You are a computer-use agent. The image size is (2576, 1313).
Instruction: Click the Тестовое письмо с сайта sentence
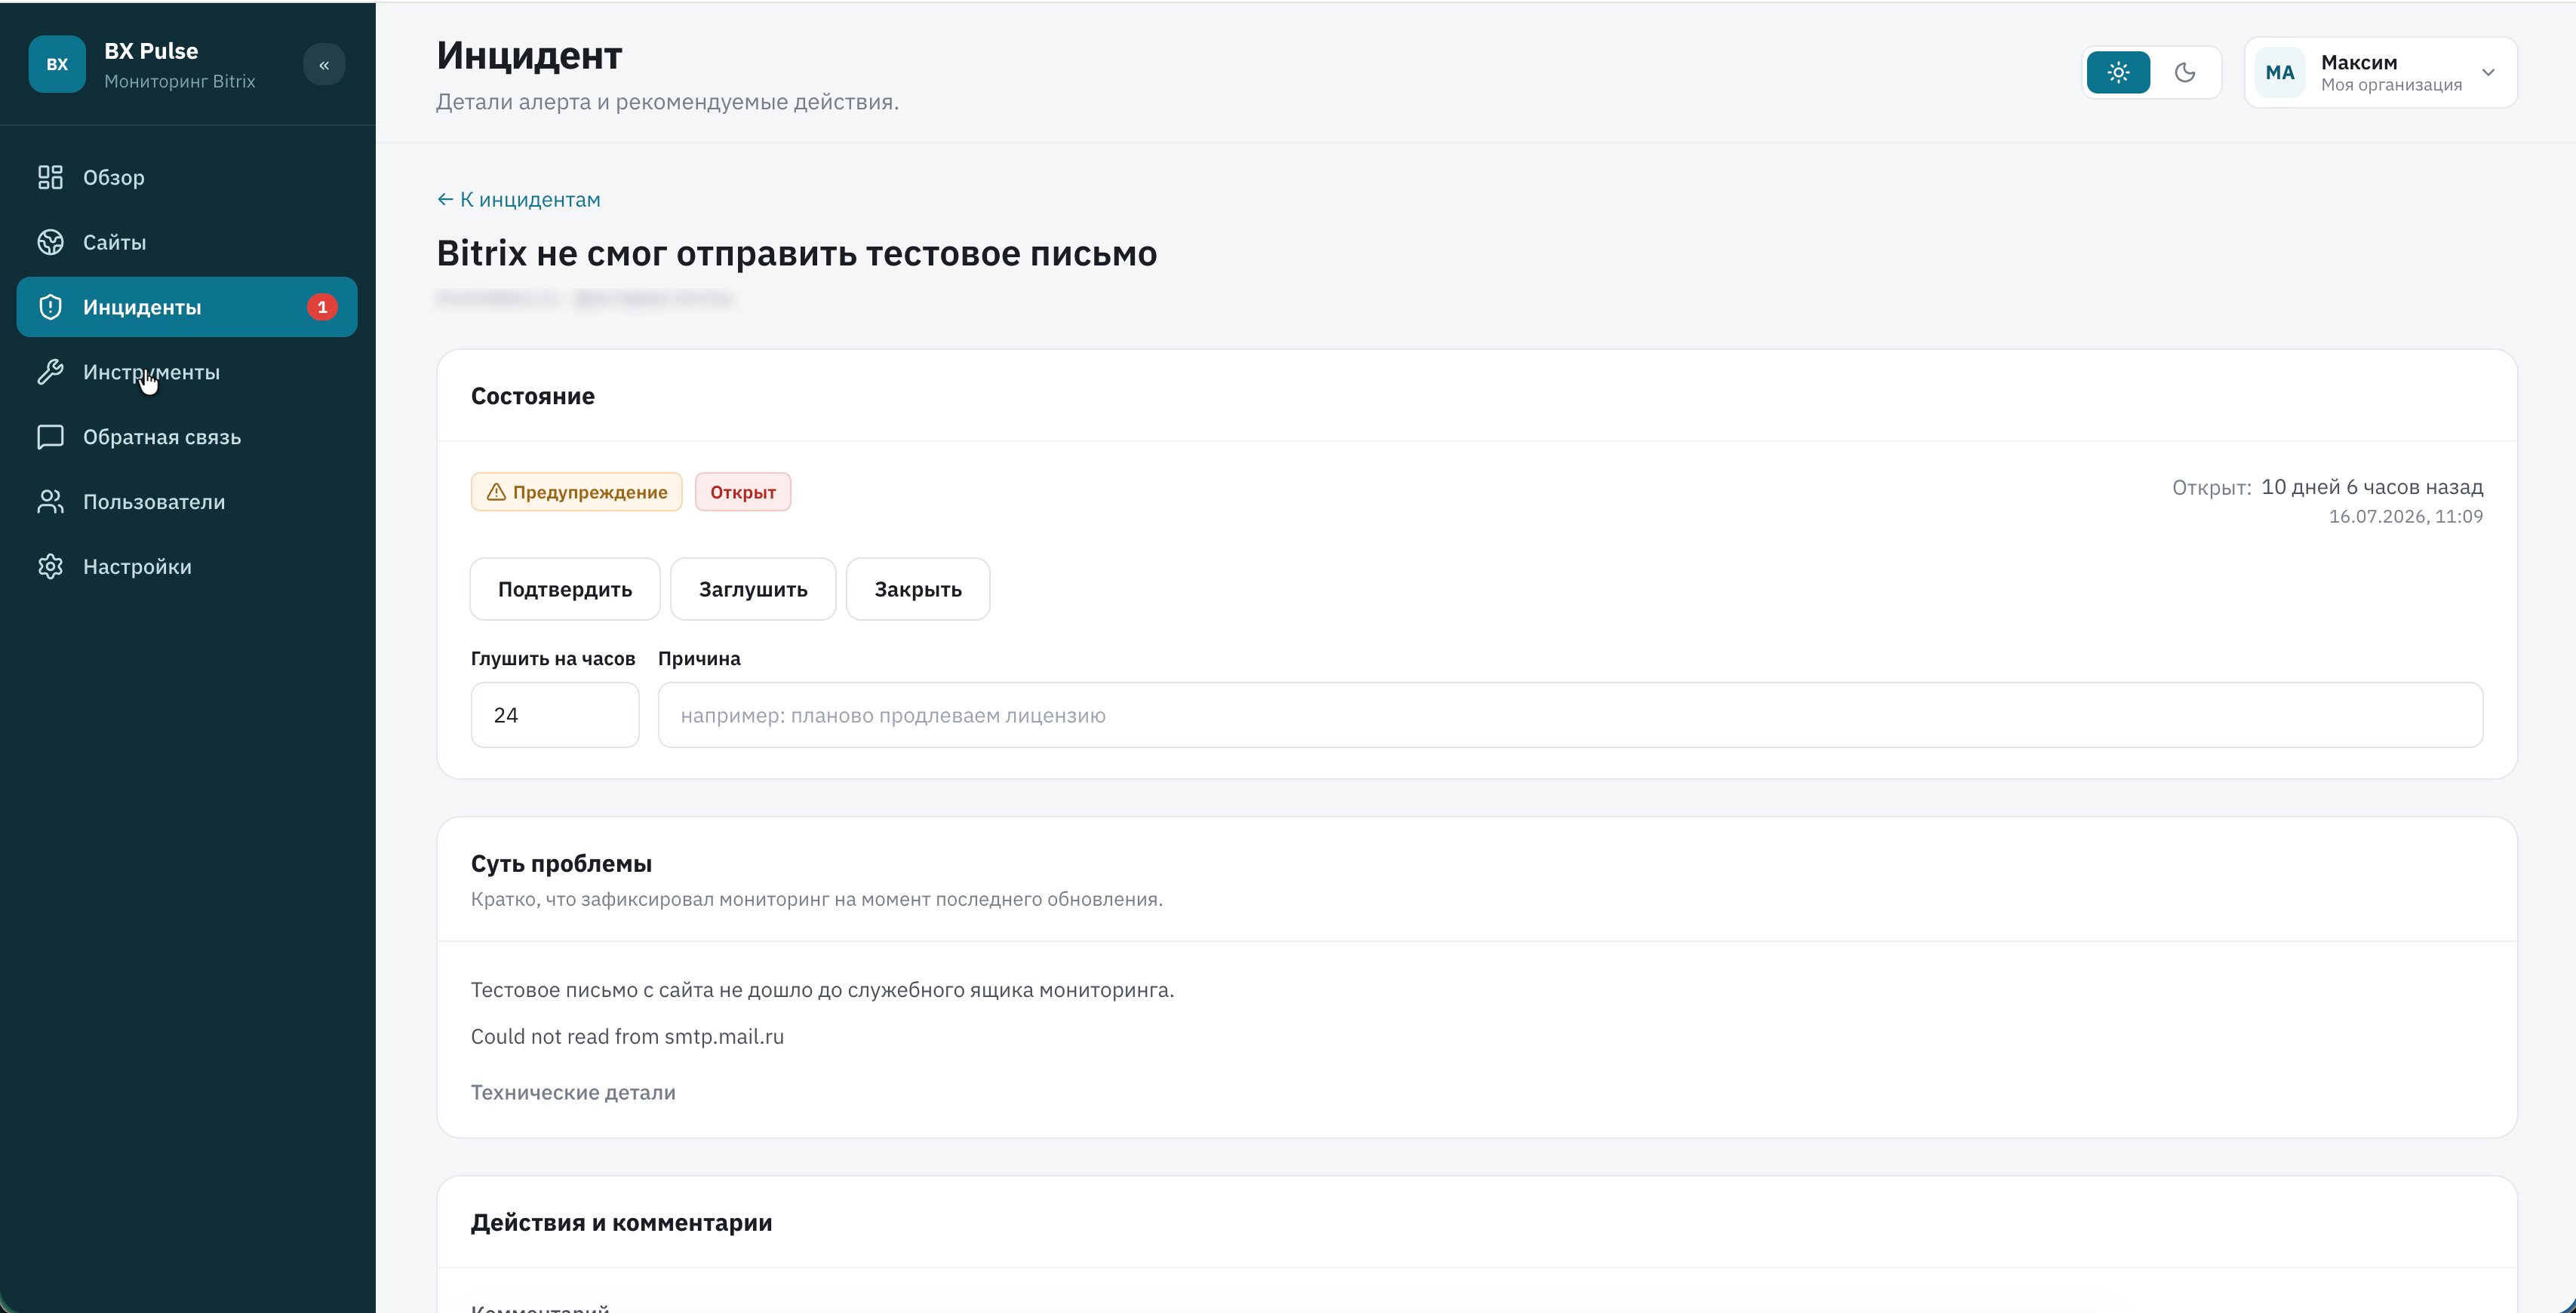[x=822, y=989]
